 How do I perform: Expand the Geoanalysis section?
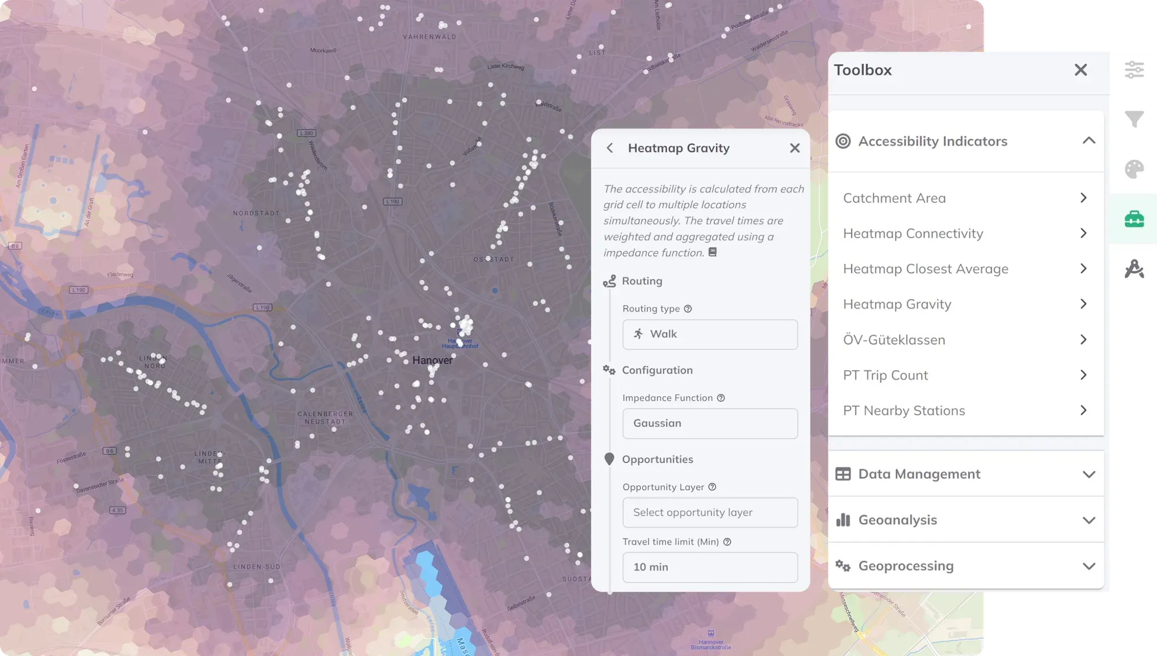coord(1089,520)
